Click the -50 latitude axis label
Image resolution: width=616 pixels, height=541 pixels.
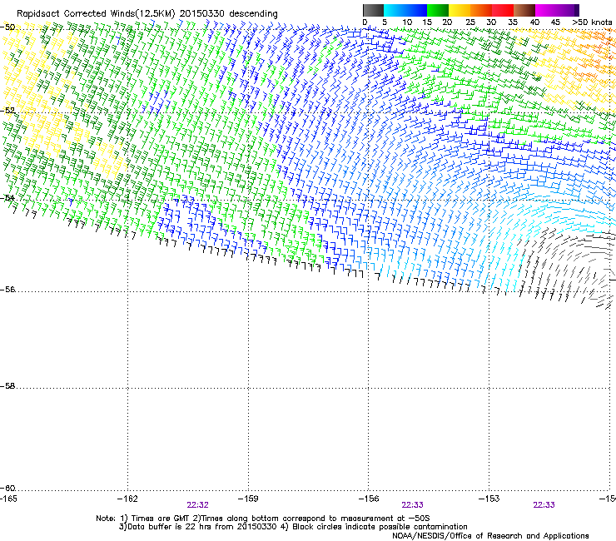coord(7,27)
